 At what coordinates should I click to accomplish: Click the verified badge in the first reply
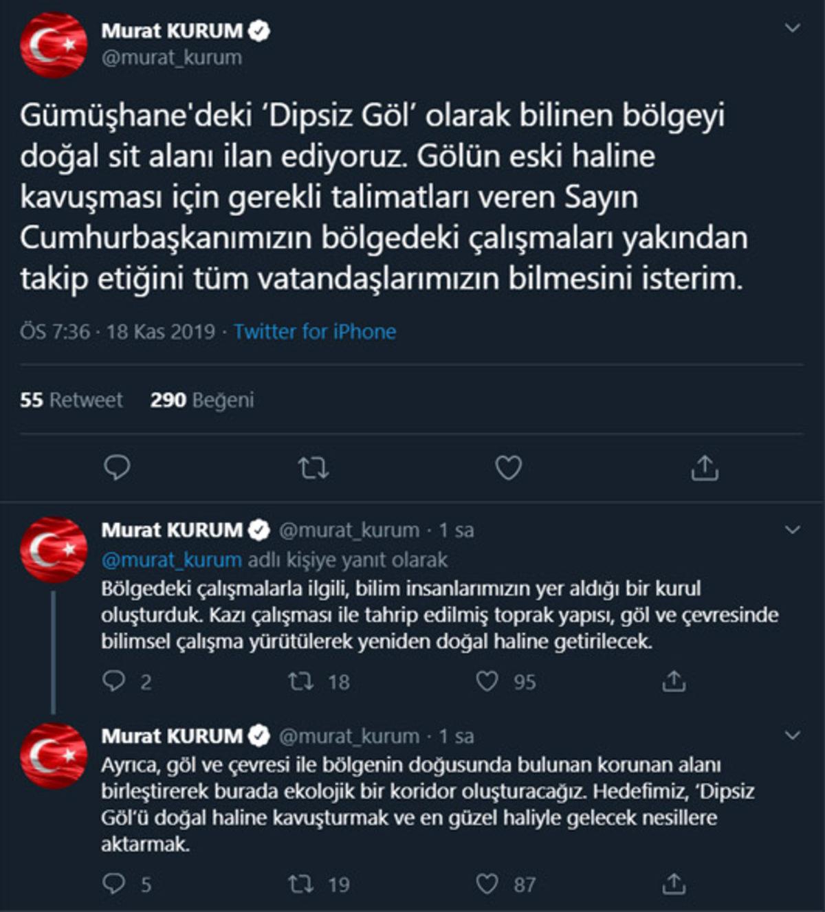tap(259, 530)
